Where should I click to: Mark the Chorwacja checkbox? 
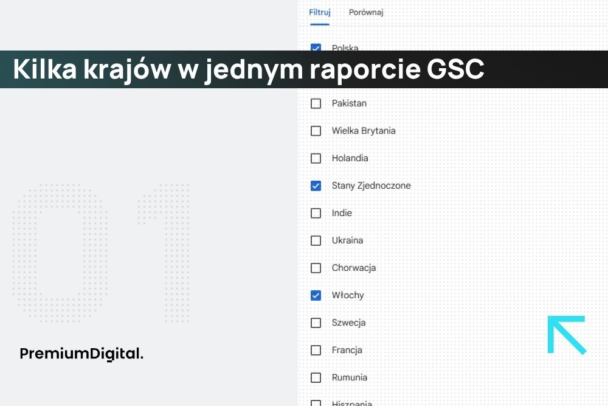[x=316, y=268]
